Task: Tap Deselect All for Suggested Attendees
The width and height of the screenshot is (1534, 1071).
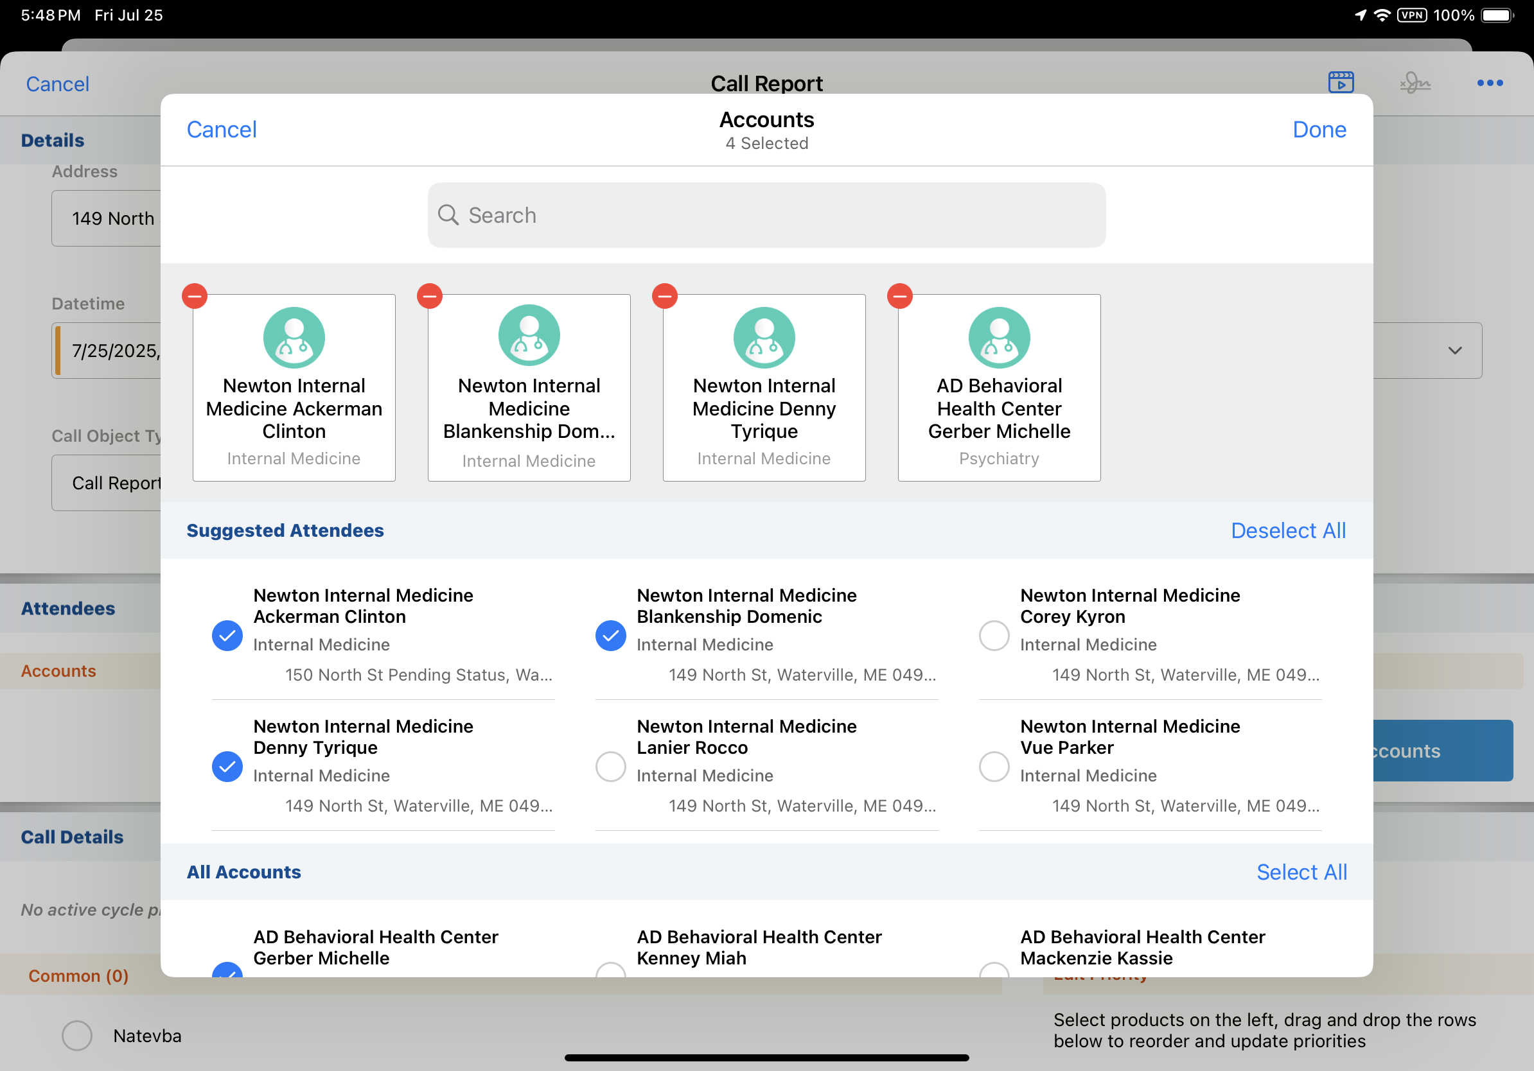Action: point(1287,530)
